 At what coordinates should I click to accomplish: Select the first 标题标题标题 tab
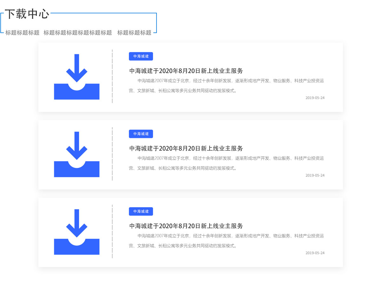coord(22,32)
